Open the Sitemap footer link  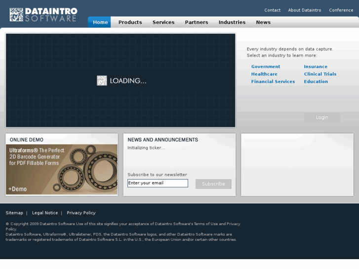pyautogui.click(x=14, y=213)
